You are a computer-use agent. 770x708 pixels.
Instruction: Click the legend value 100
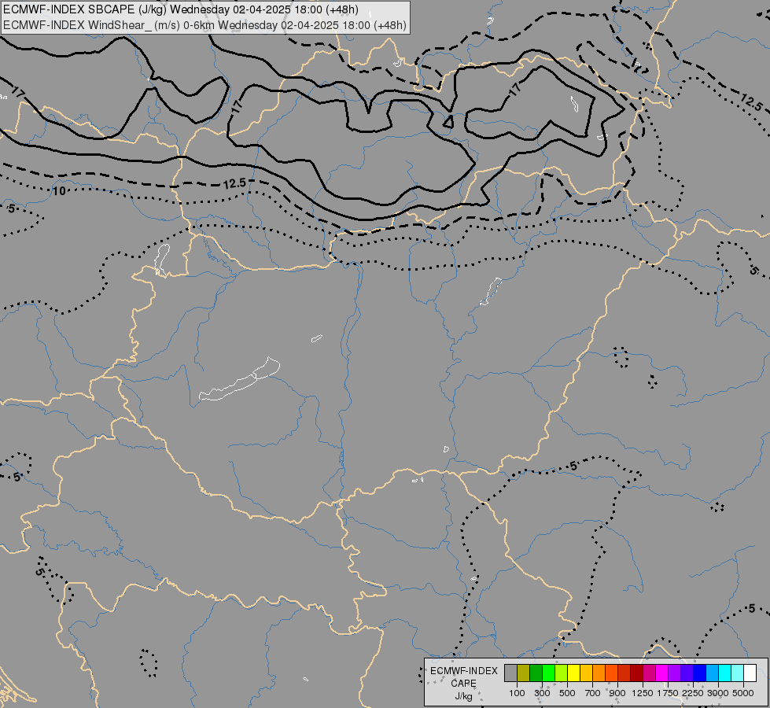pyautogui.click(x=517, y=693)
